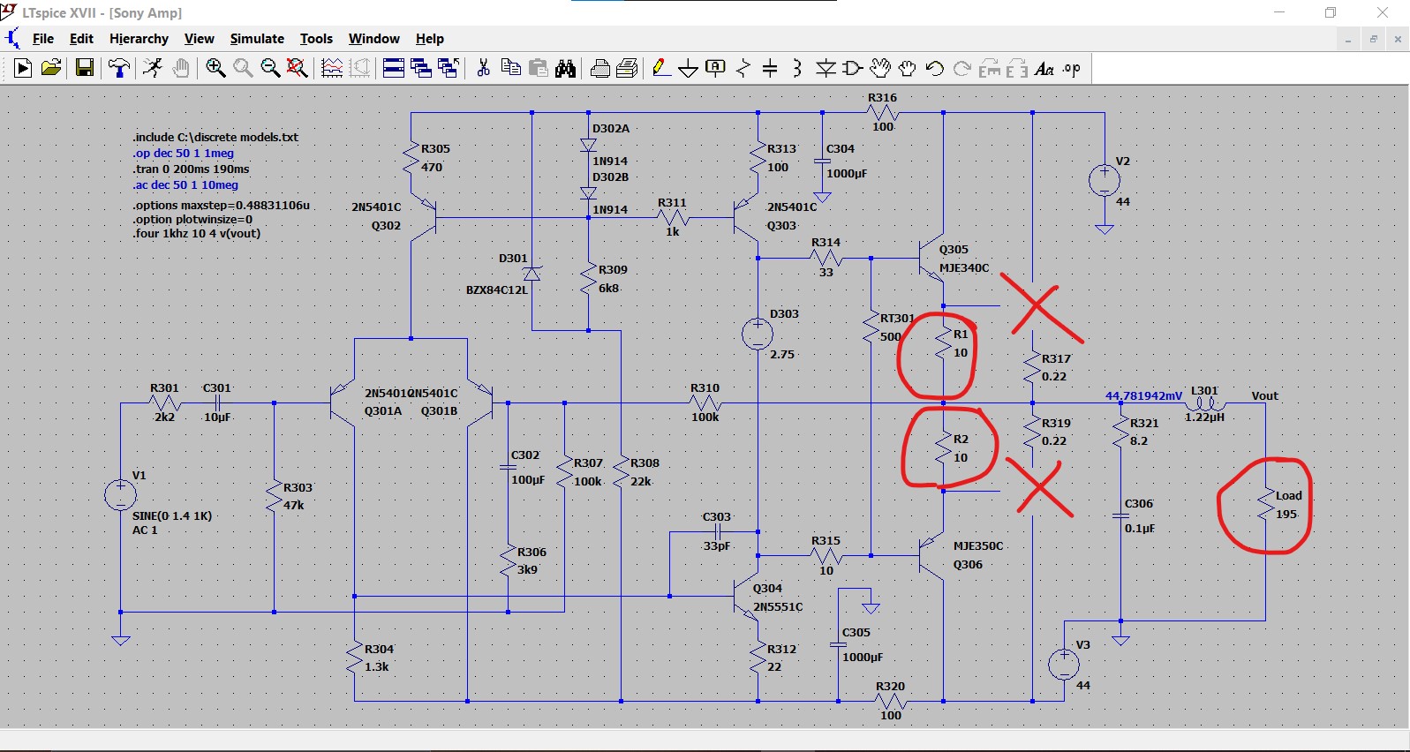The image size is (1410, 752).
Task: Place a Resistor component
Action: (743, 68)
